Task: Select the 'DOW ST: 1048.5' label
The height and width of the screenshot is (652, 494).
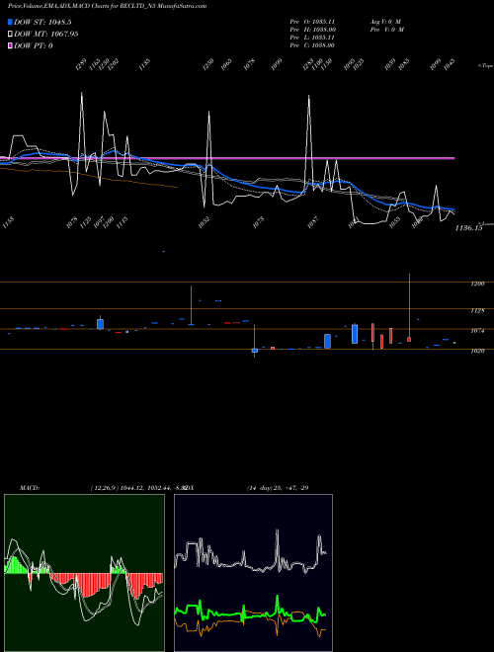Action: click(42, 22)
